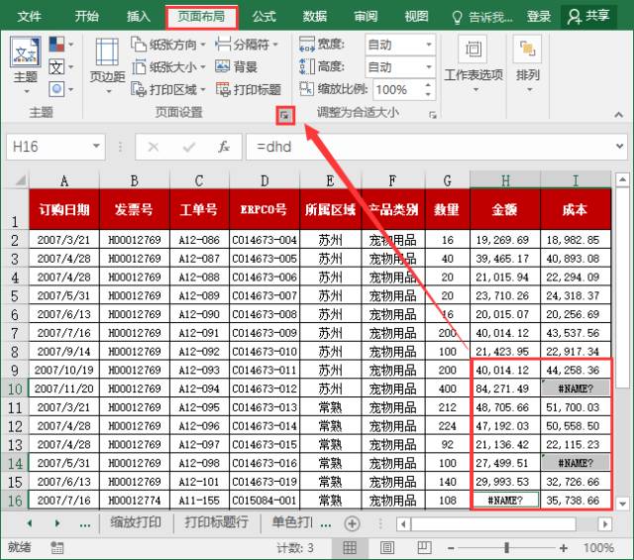634x560 pixels.
Task: Click the Sign in (登录) link
Action: click(x=539, y=16)
